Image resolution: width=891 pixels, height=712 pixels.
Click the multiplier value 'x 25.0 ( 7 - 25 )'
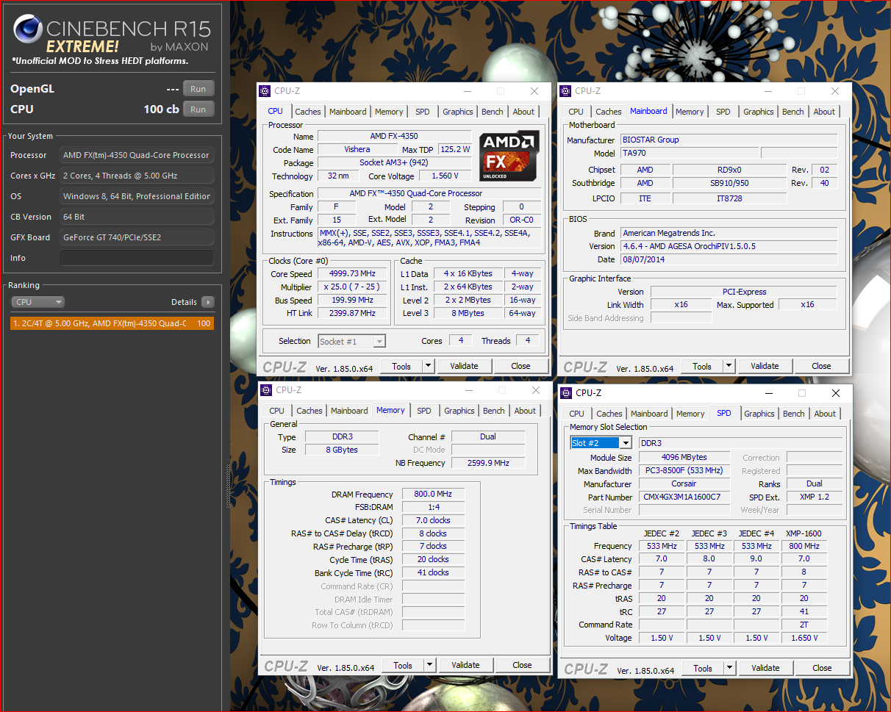(x=352, y=287)
